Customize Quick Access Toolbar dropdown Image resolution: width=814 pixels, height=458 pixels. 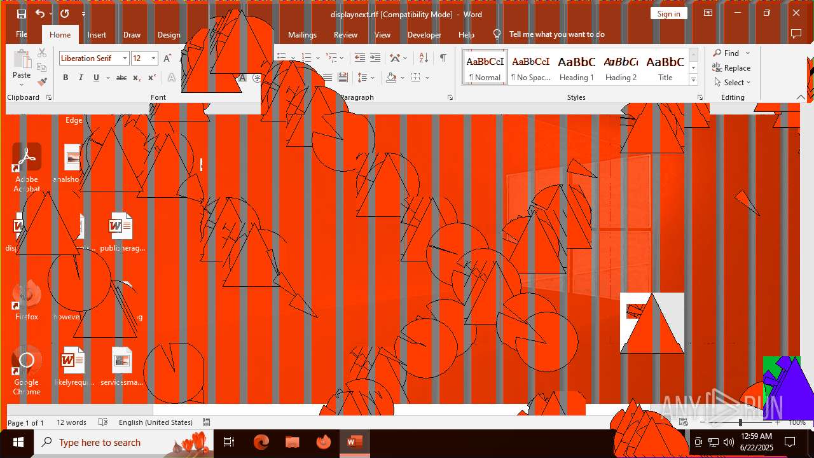[83, 14]
